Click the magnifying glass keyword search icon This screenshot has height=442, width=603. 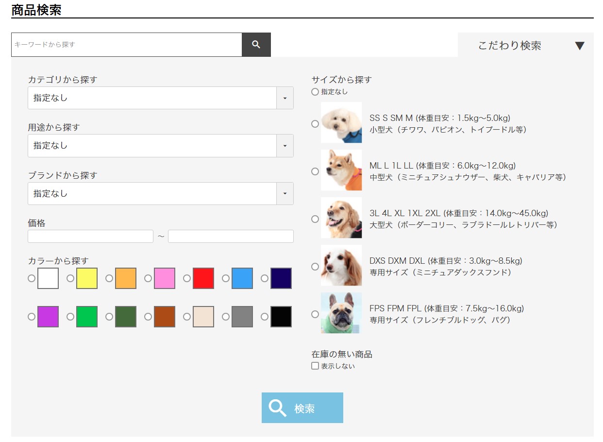256,45
